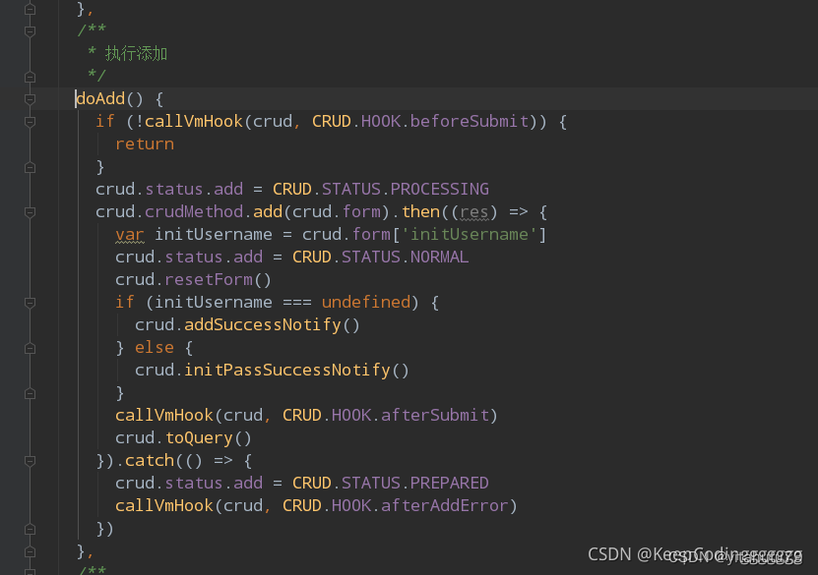Click fold end marker beside the }) line
Viewport: 818px width, 575px height.
click(x=30, y=528)
